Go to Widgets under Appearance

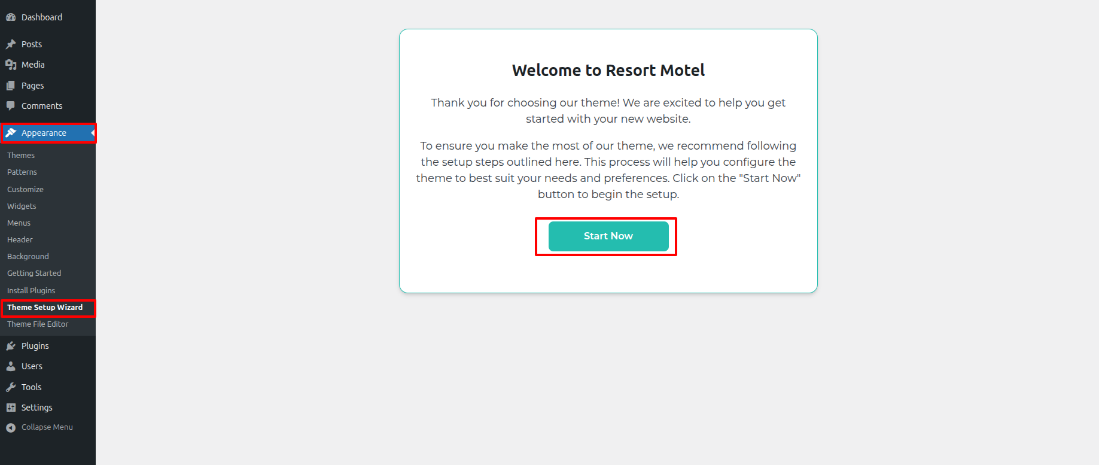[22, 206]
